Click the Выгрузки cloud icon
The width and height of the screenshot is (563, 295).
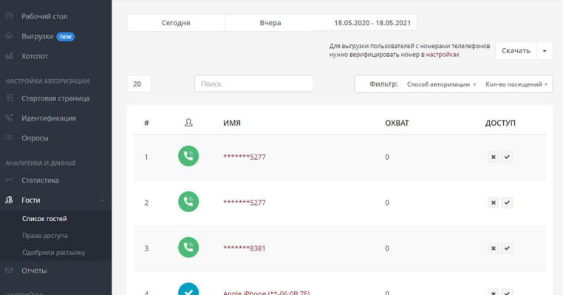click(x=9, y=36)
